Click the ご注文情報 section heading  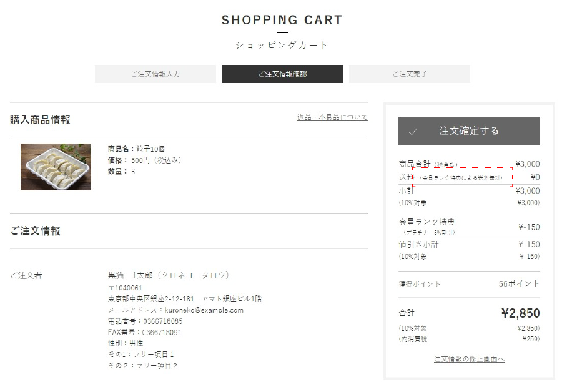[x=35, y=231]
